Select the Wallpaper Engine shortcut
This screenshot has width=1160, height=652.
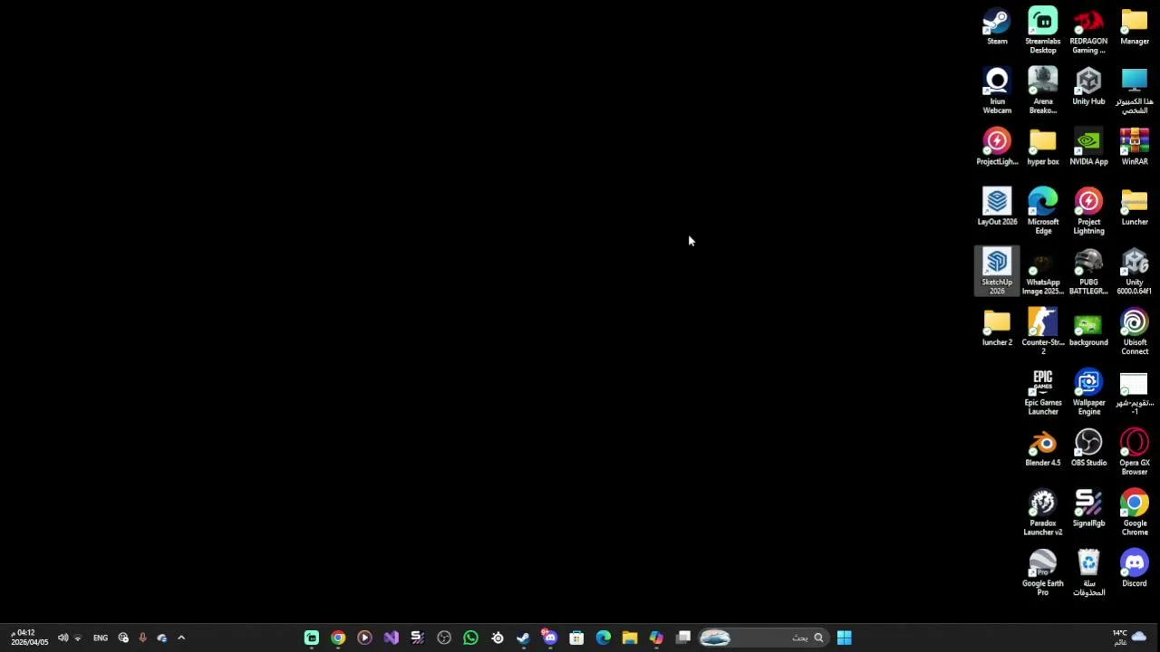click(1088, 392)
